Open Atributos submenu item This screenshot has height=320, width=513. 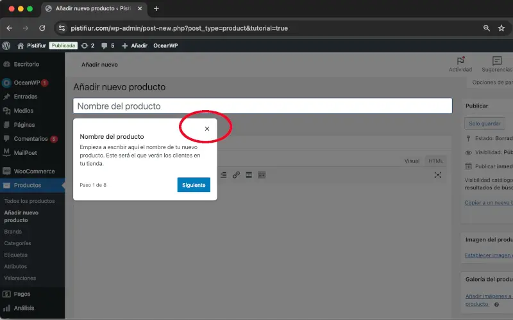click(15, 266)
